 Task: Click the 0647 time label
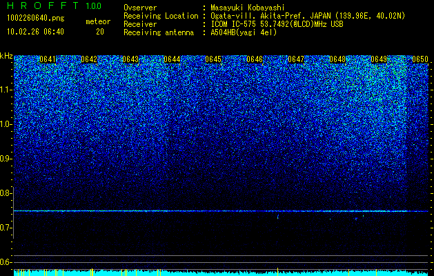(x=296, y=59)
